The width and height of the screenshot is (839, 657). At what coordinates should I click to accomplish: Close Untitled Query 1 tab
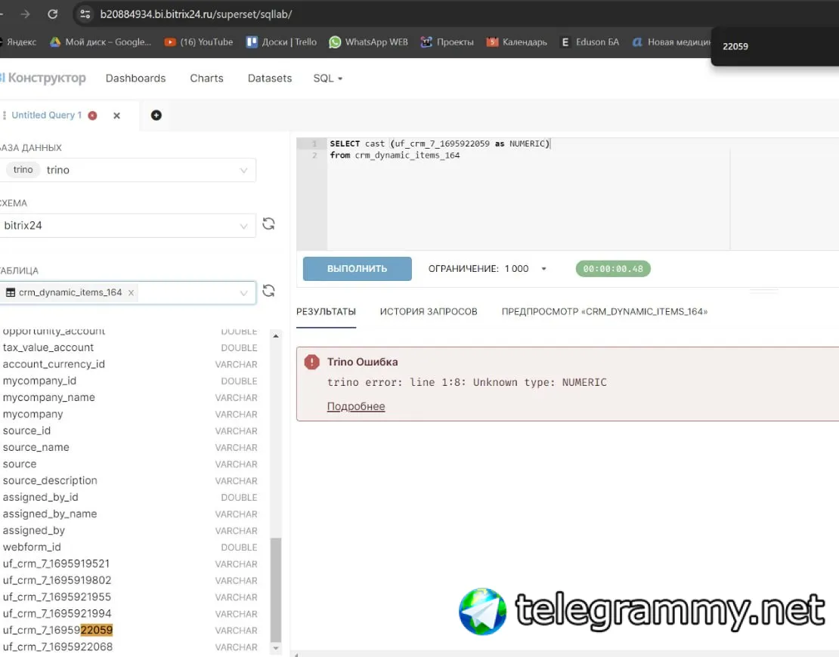(116, 116)
